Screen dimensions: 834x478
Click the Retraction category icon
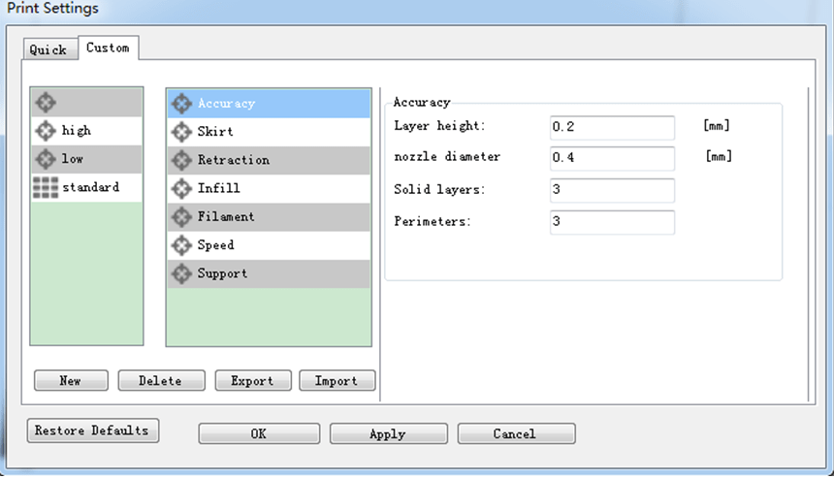181,160
